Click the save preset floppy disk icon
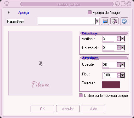This screenshot has width=134, height=118. 105,21
